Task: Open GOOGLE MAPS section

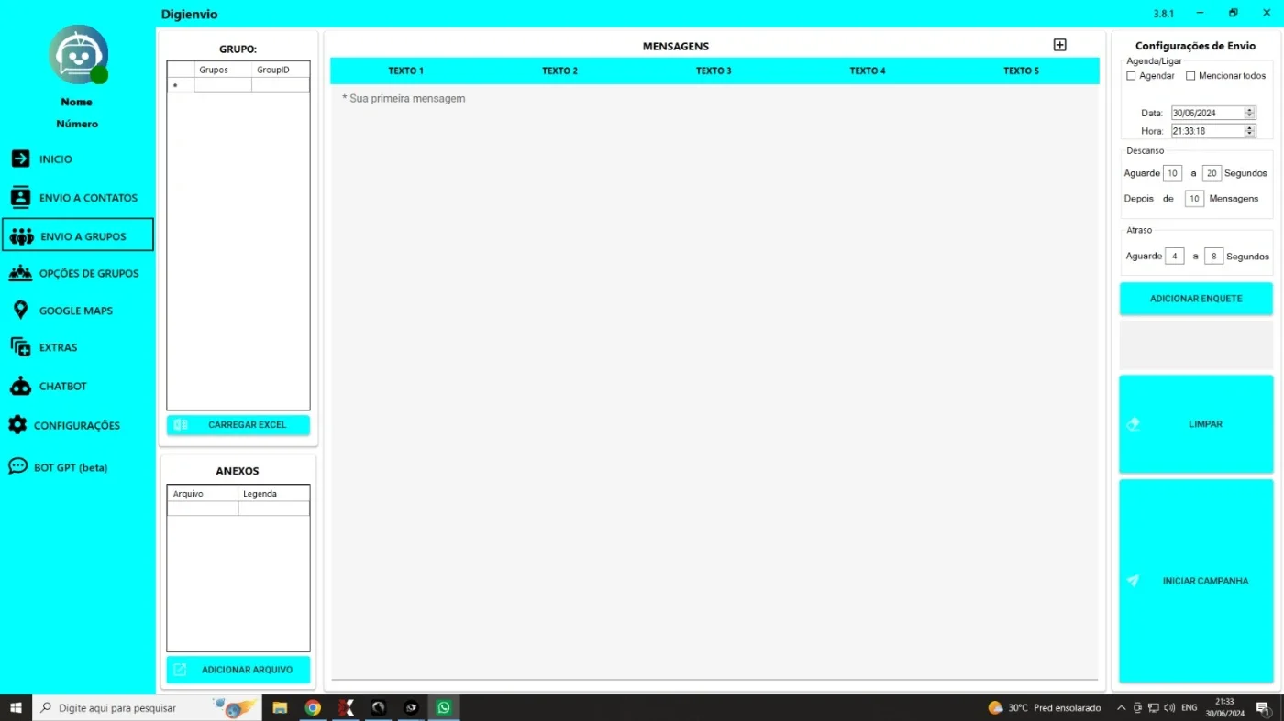Action: (77, 311)
